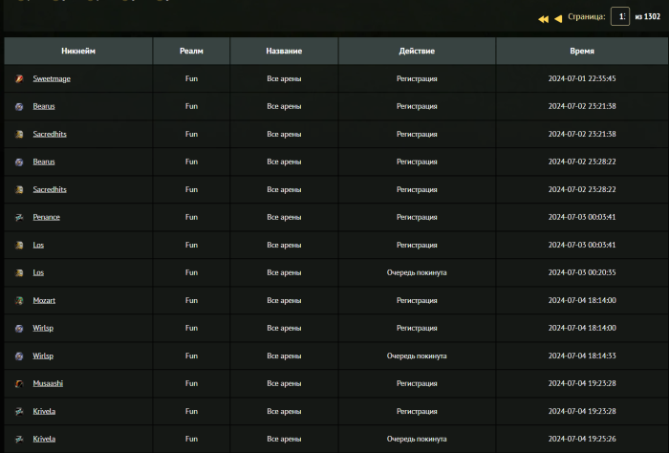Click Регистрация in the Mozart row
The height and width of the screenshot is (453, 669).
pyautogui.click(x=417, y=300)
